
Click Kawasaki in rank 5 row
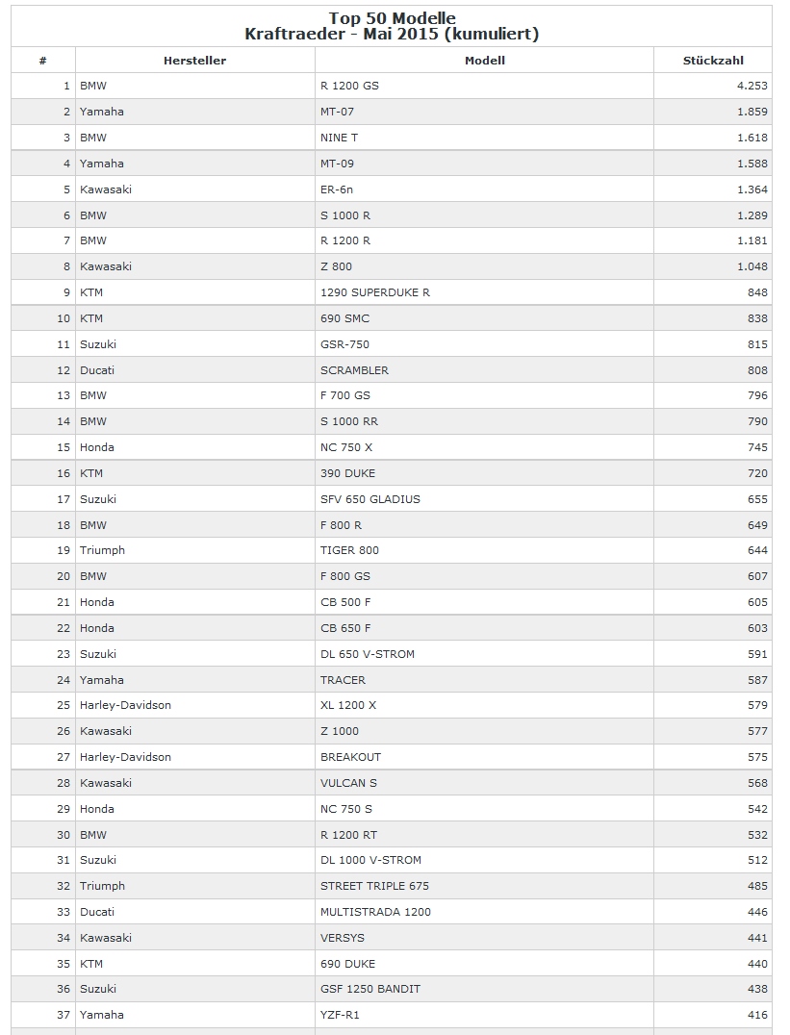[106, 189]
